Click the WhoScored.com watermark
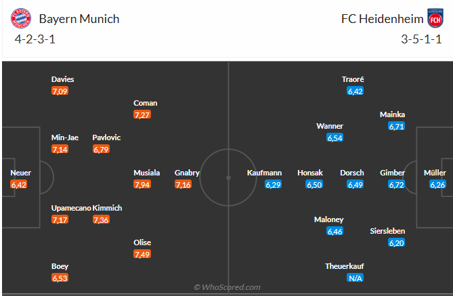 (x=227, y=288)
